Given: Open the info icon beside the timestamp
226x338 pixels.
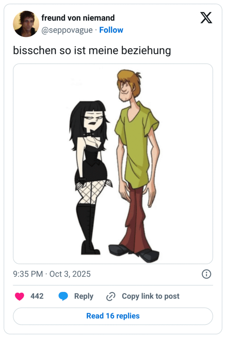Looking at the screenshot, I should click(206, 274).
